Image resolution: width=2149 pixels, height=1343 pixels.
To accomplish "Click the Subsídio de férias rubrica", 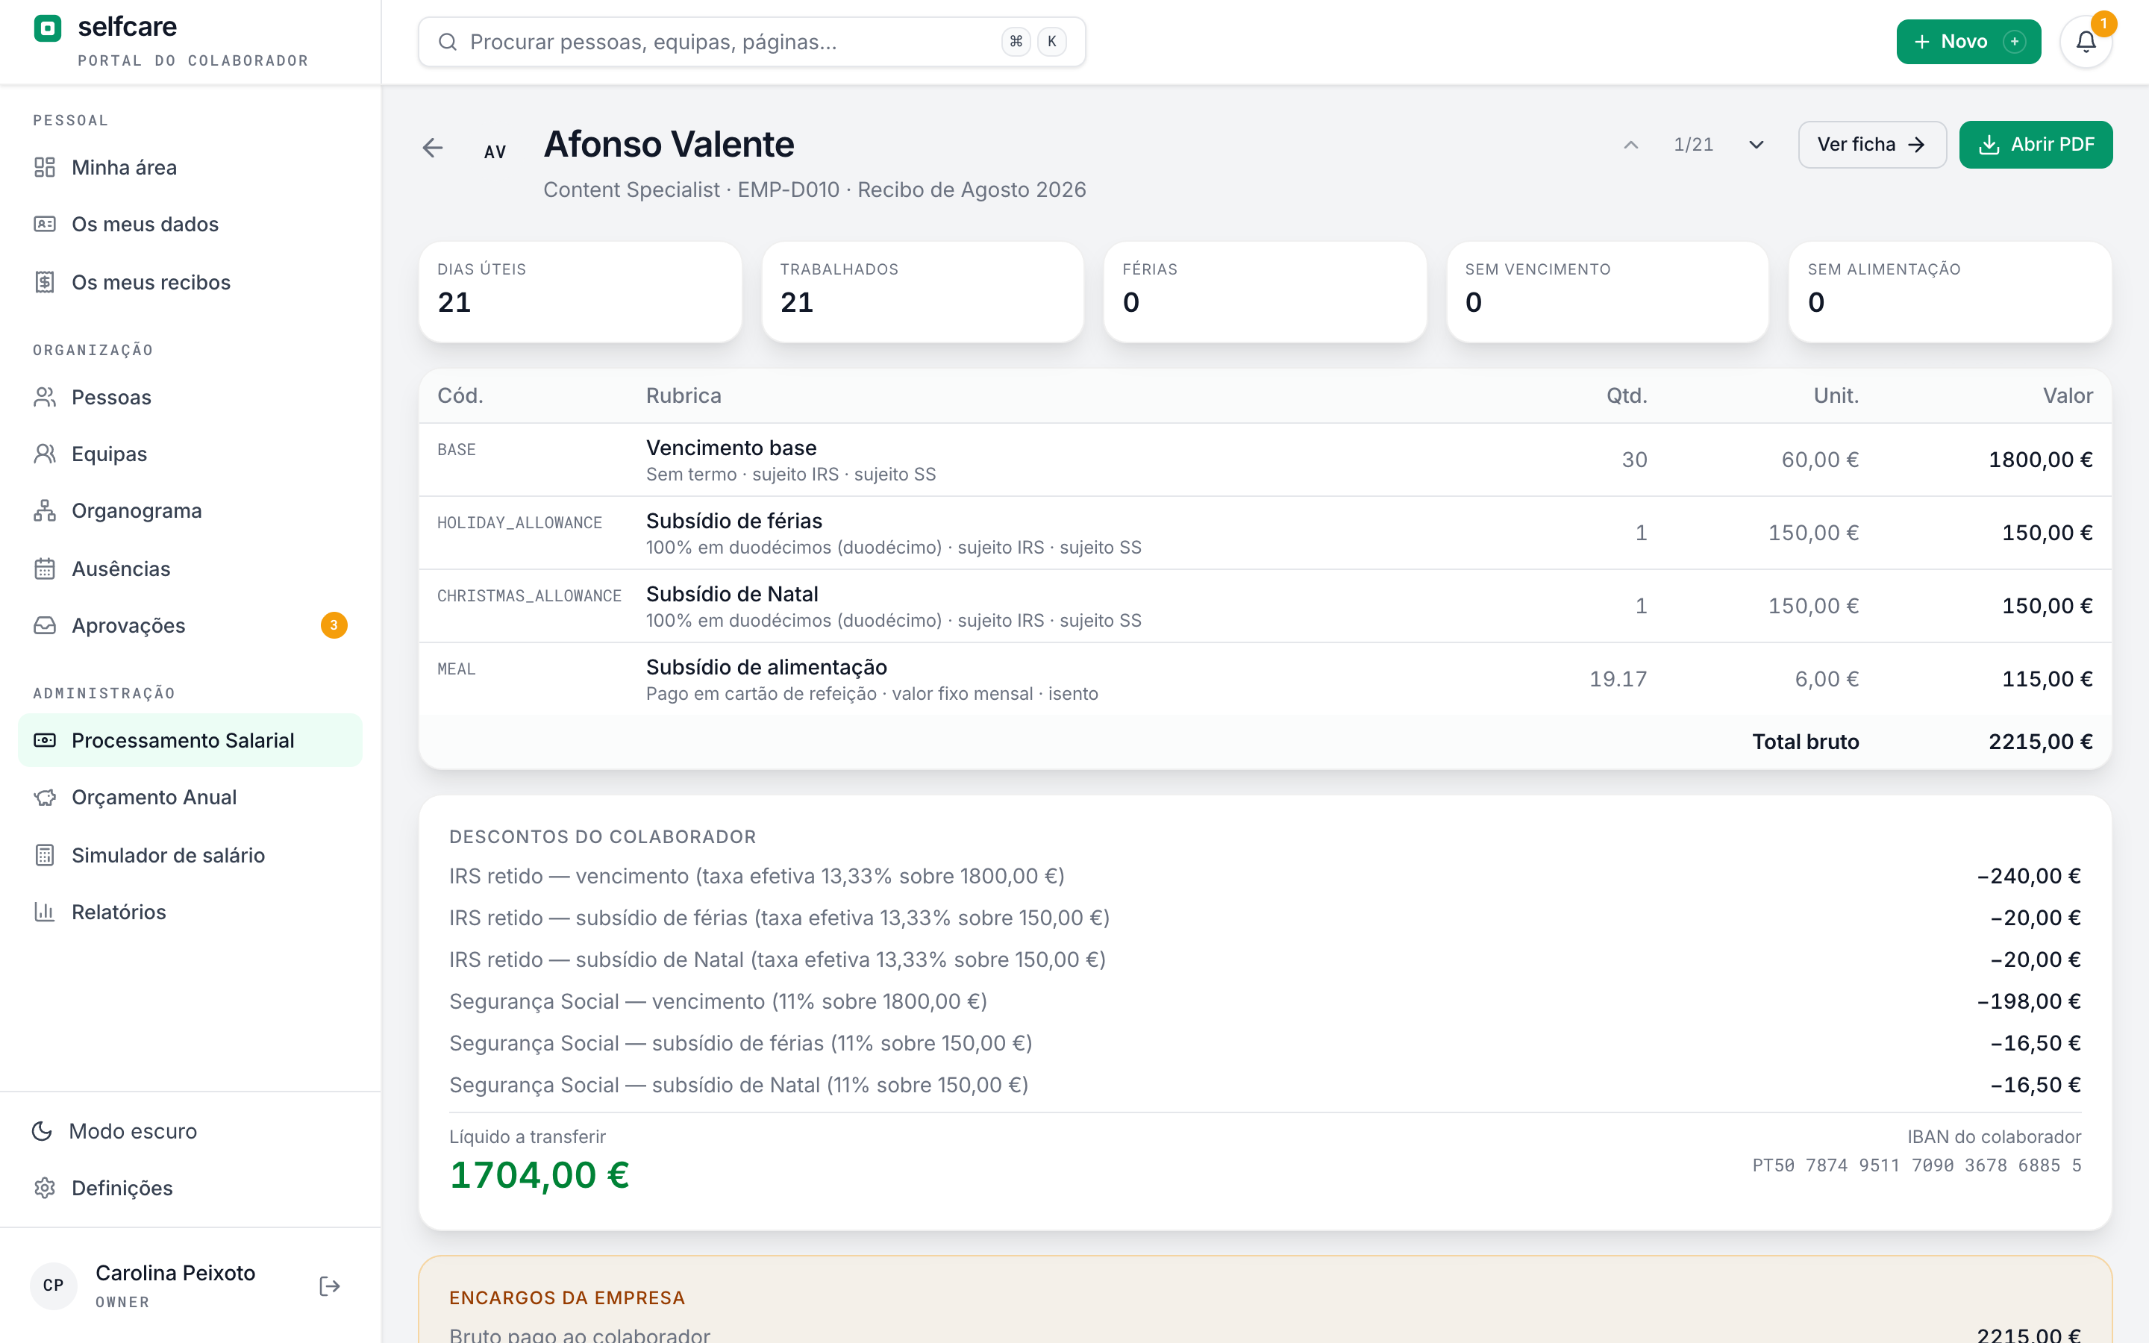I will (x=733, y=521).
